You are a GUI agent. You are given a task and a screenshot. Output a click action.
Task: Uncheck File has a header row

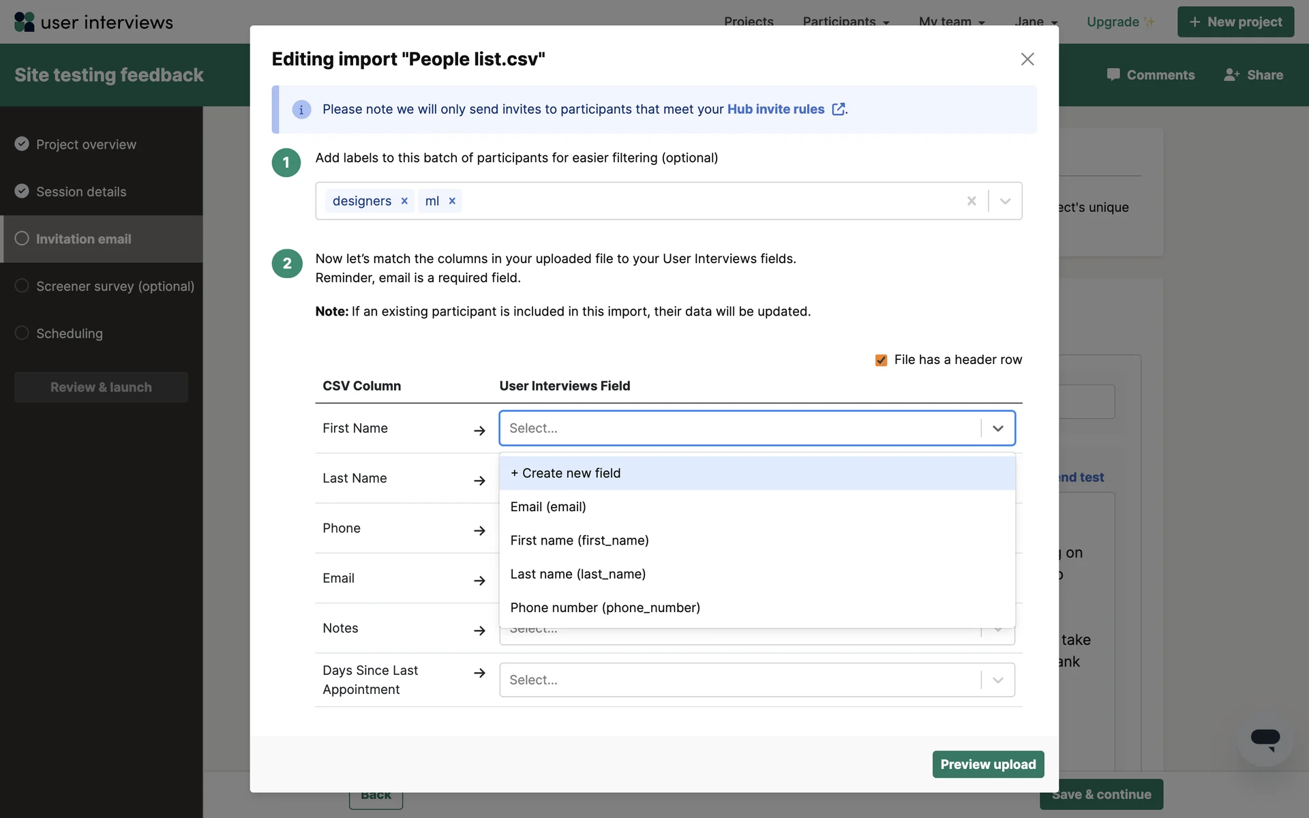pyautogui.click(x=881, y=360)
